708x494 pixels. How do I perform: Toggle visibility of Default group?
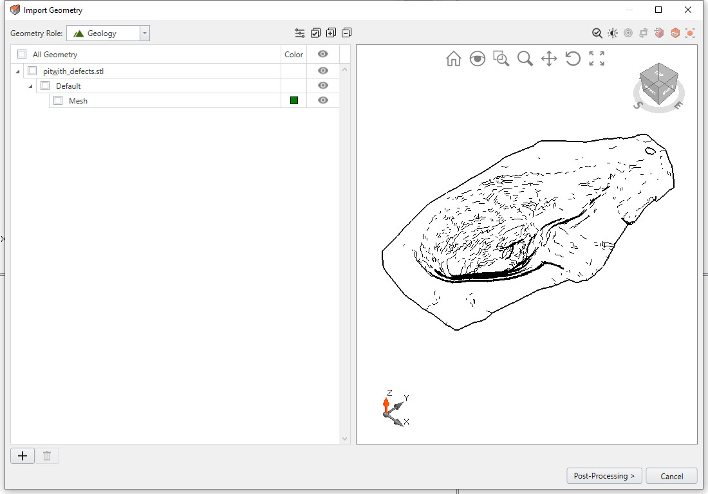coord(323,86)
